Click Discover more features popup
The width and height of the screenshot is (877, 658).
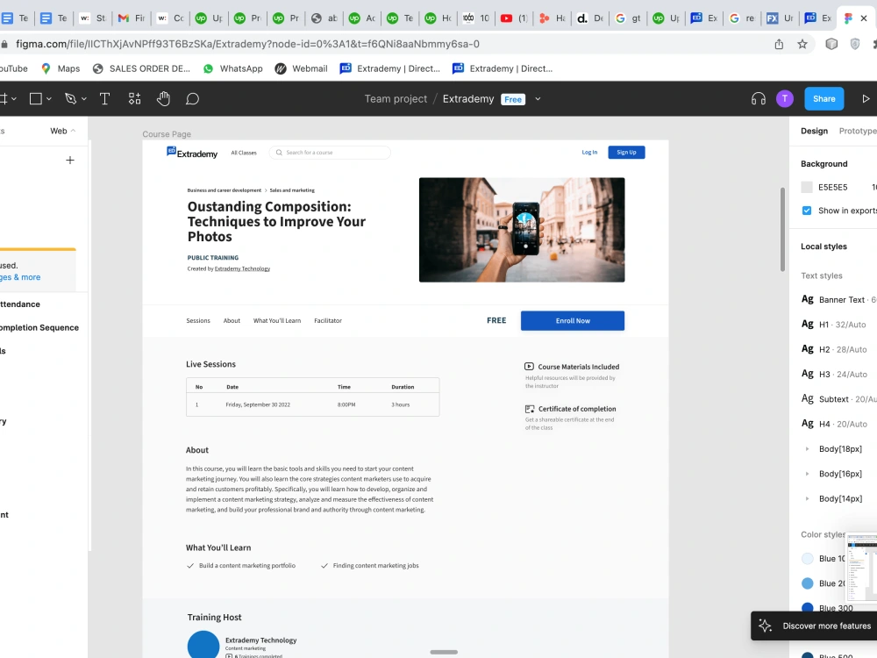coord(815,626)
